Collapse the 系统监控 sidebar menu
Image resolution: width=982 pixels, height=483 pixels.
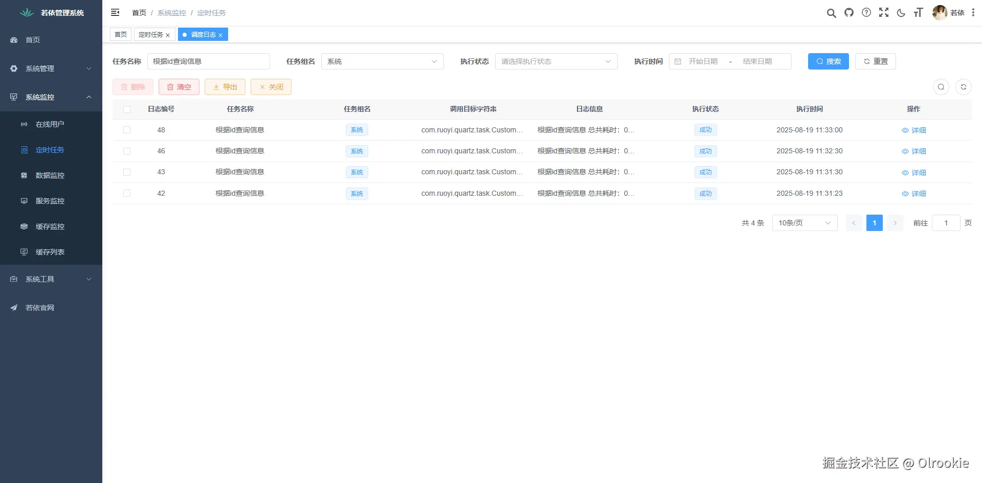tap(51, 97)
